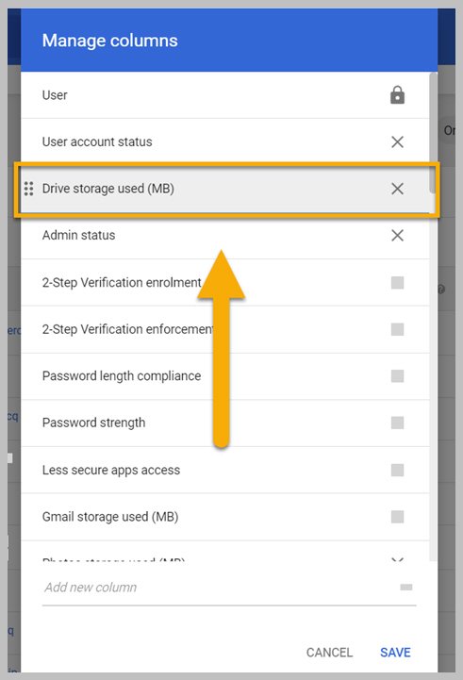The height and width of the screenshot is (680, 463).
Task: Open the Add new column dropdown arrow
Action: coord(405,588)
